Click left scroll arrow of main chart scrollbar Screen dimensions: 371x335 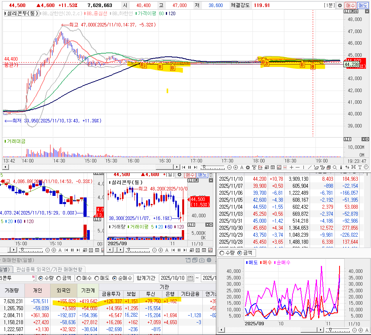(x=5, y=167)
